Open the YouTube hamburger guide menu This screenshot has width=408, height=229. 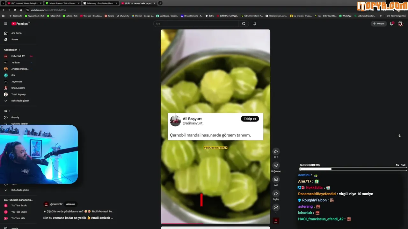pos(5,24)
